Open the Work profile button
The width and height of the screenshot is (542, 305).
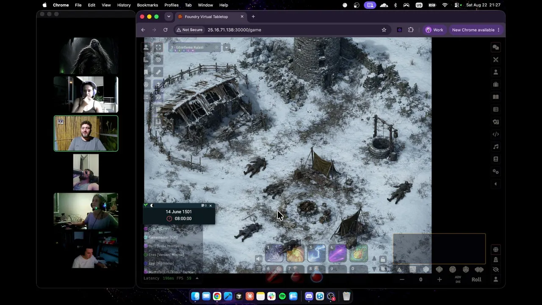coord(434,30)
